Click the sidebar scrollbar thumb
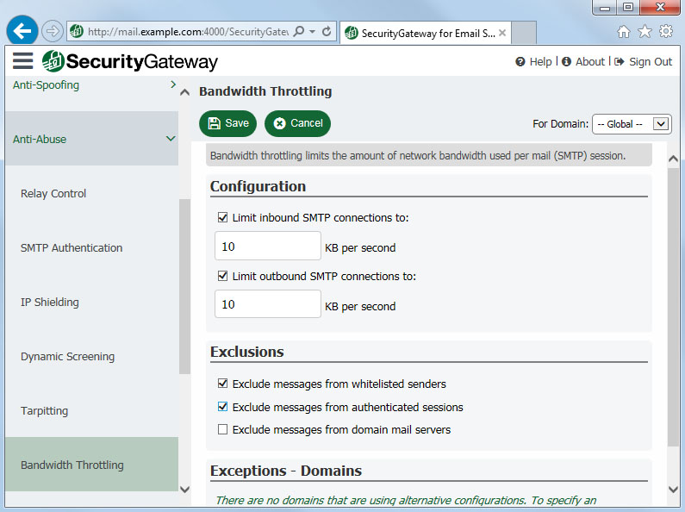This screenshot has height=512, width=685. coord(184,286)
